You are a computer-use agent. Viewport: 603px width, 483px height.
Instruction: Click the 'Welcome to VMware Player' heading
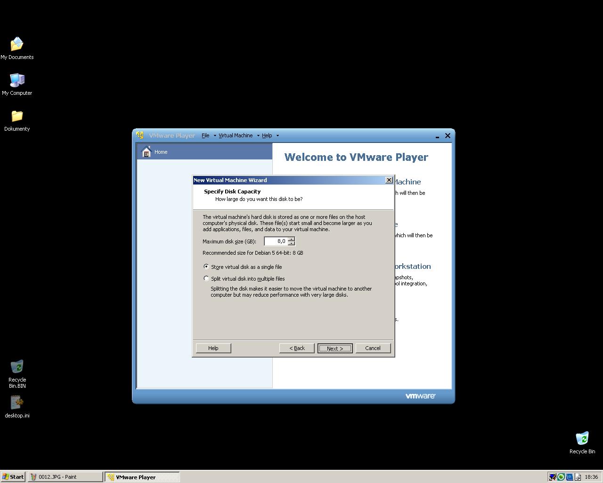pos(356,157)
